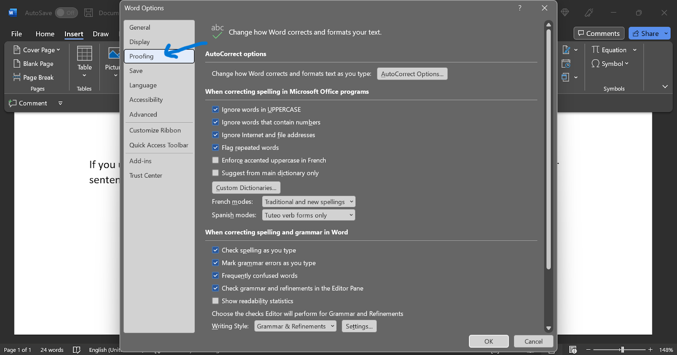
Task: Select Display in Word Options sidebar
Action: click(159, 42)
